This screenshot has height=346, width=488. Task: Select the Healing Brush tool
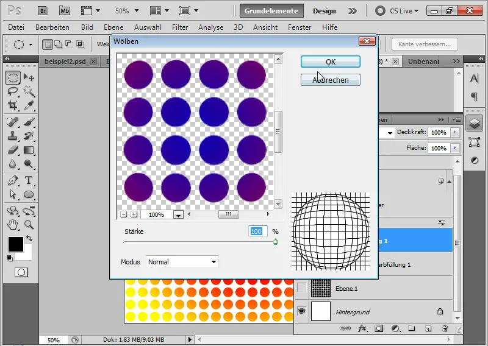pos(12,122)
